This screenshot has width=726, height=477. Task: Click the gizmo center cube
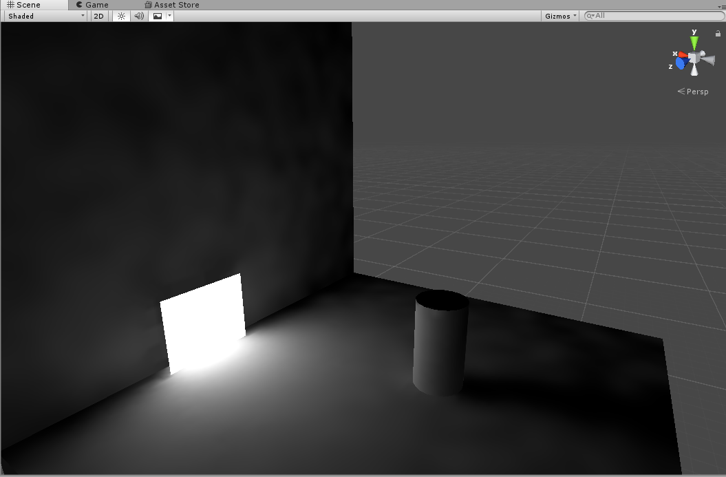coord(694,57)
